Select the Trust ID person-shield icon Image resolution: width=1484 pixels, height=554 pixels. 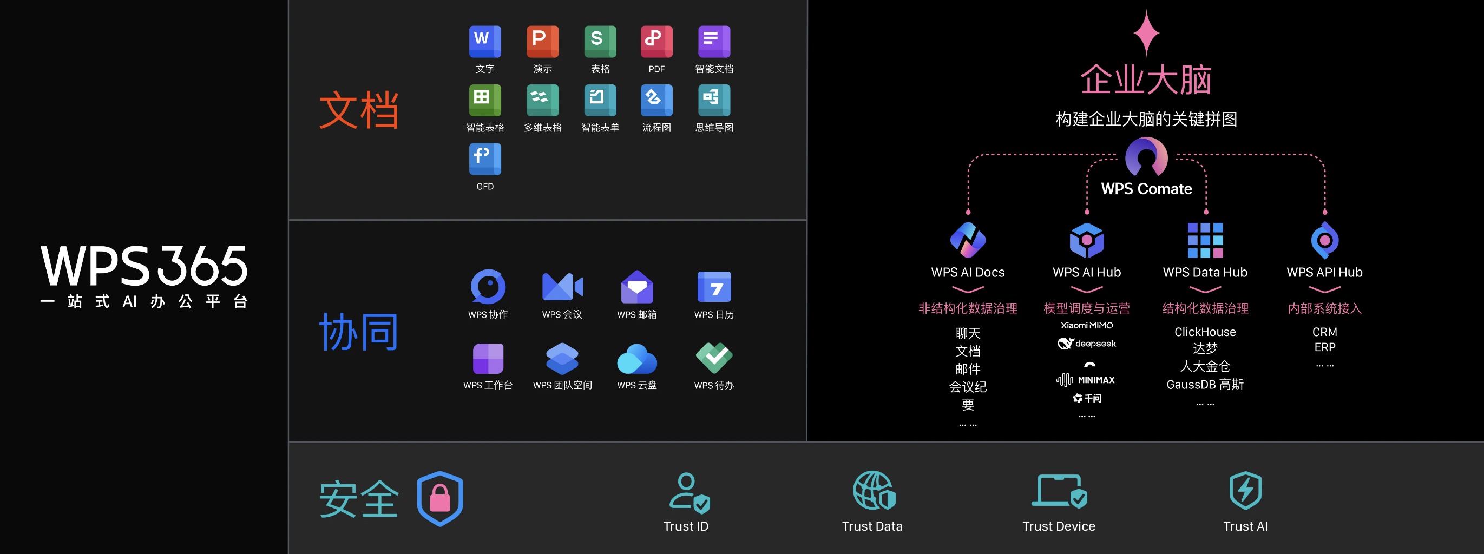689,492
